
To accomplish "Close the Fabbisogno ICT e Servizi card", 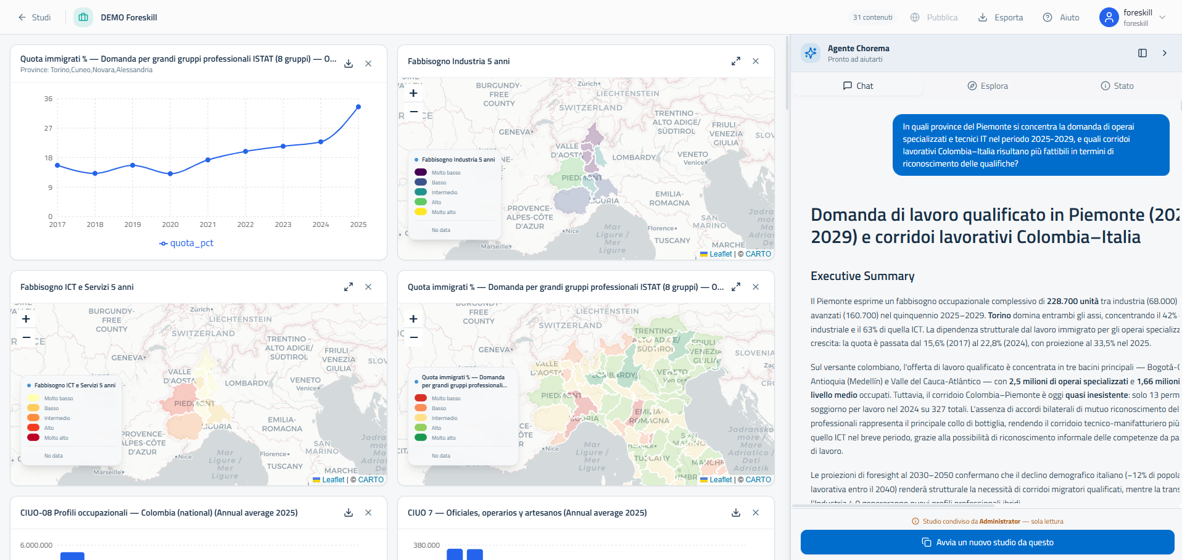I will [368, 287].
